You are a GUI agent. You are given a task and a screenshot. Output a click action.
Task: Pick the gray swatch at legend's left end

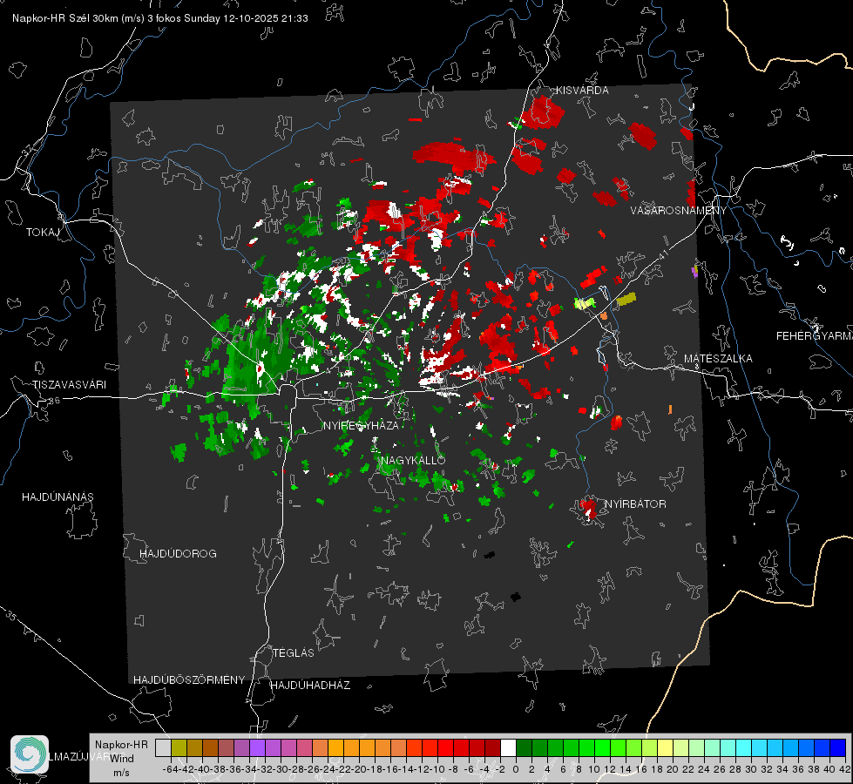(x=163, y=747)
